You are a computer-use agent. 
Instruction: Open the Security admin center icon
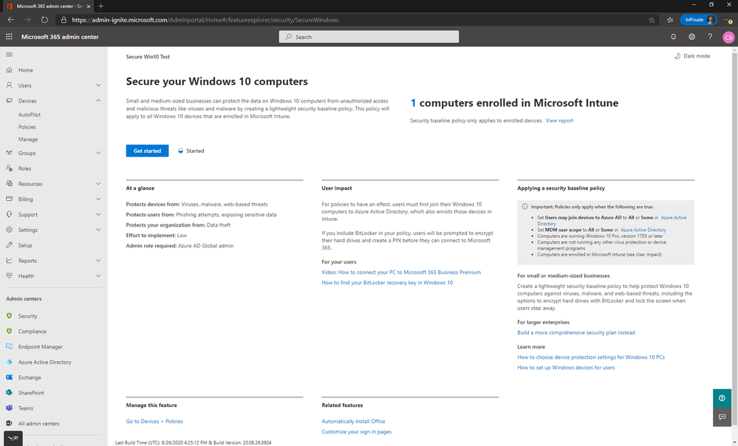tap(9, 316)
